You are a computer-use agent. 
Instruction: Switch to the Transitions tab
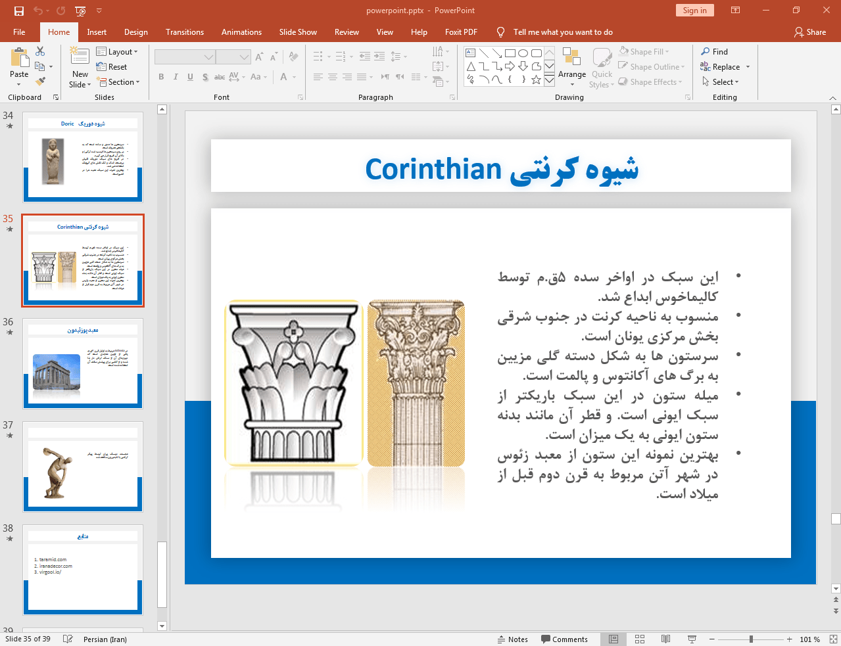pos(185,32)
